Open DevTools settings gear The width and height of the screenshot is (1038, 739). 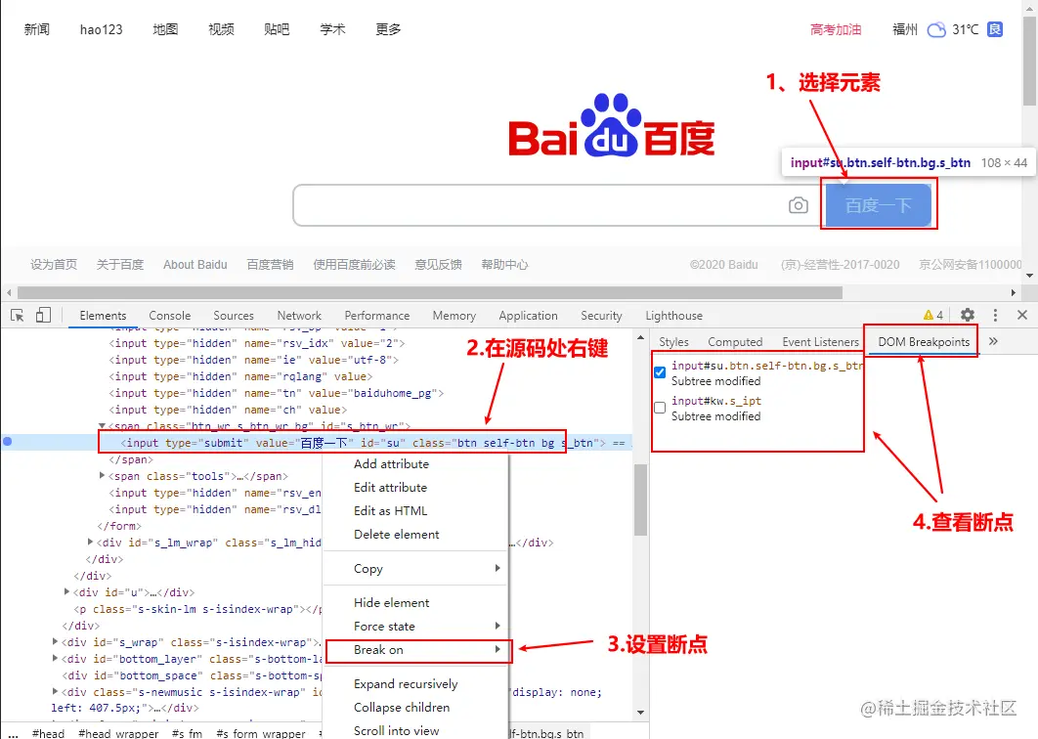(968, 315)
